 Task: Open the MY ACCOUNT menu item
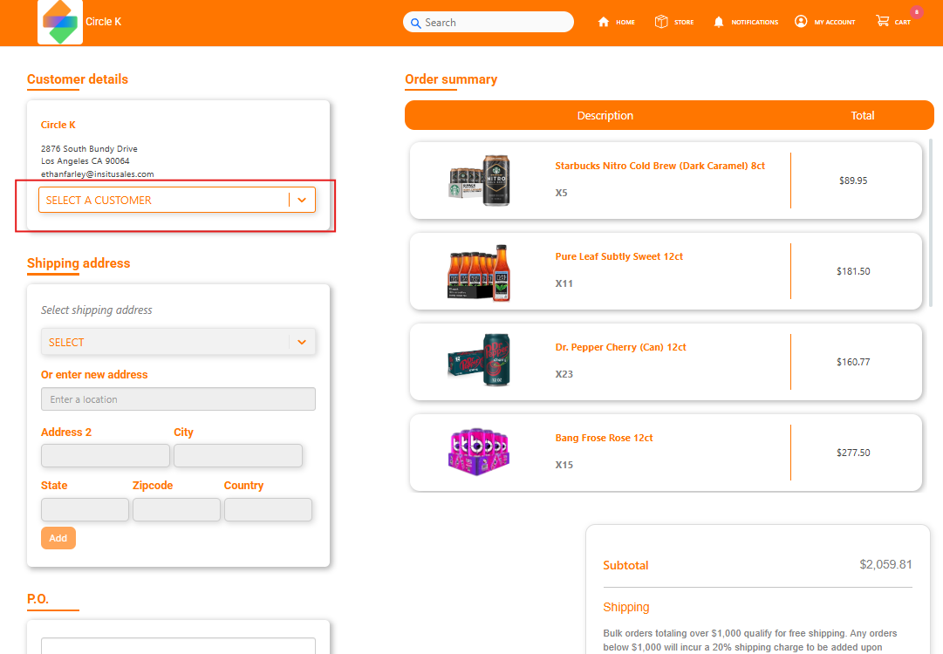tap(835, 23)
